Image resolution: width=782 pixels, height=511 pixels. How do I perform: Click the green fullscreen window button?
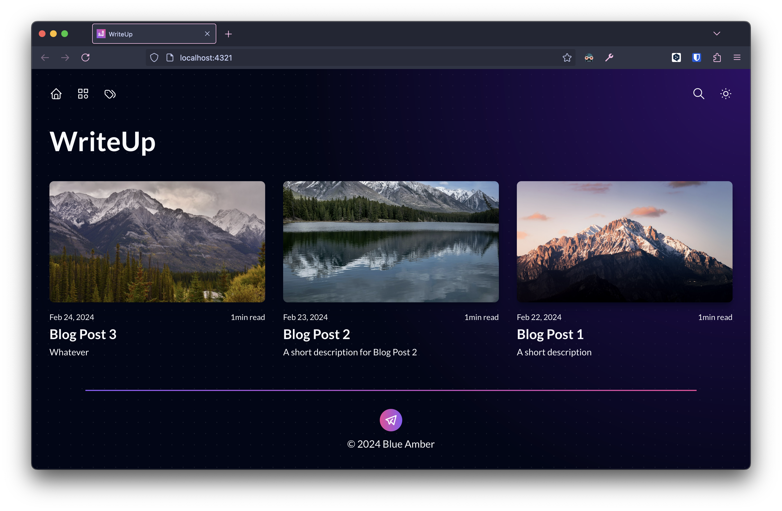(65, 34)
